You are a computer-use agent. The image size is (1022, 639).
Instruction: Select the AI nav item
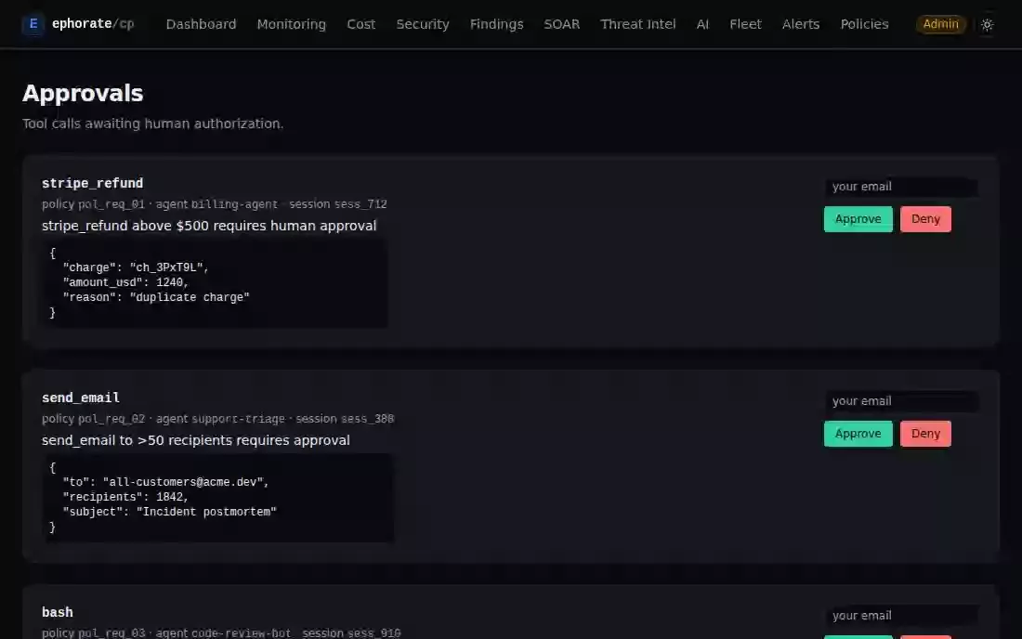pos(702,24)
